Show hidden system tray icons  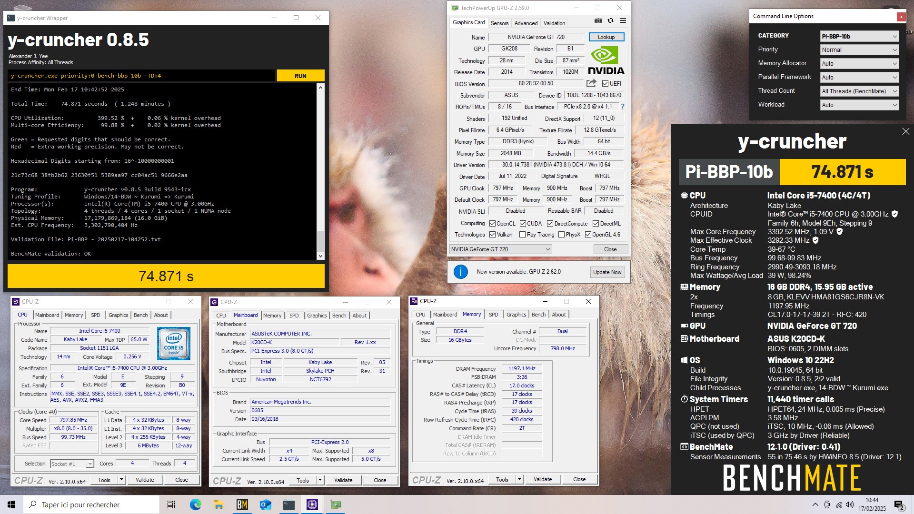815,504
